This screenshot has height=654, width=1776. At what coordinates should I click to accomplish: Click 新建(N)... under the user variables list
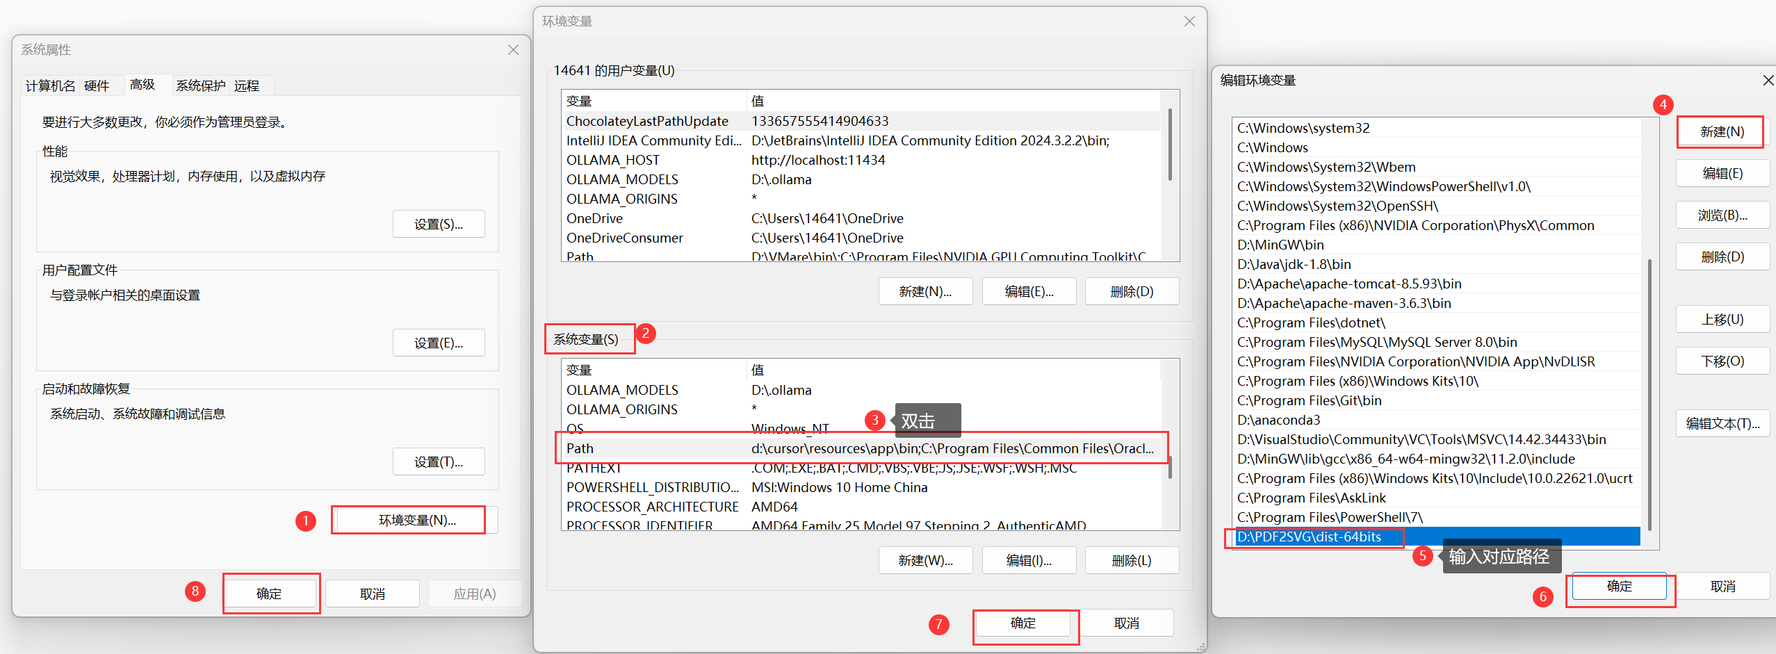pos(925,291)
